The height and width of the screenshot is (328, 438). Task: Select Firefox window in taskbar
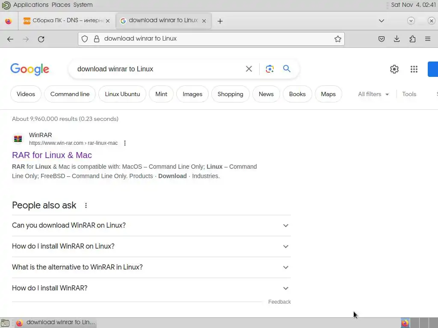(x=55, y=322)
